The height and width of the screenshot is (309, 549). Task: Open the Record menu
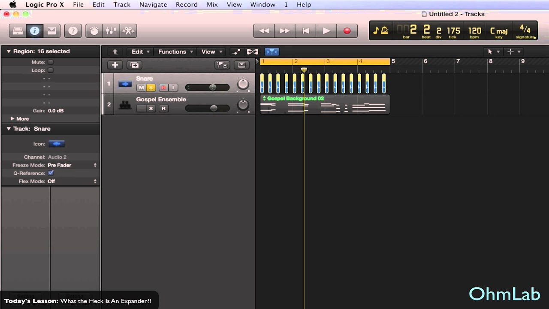187,5
